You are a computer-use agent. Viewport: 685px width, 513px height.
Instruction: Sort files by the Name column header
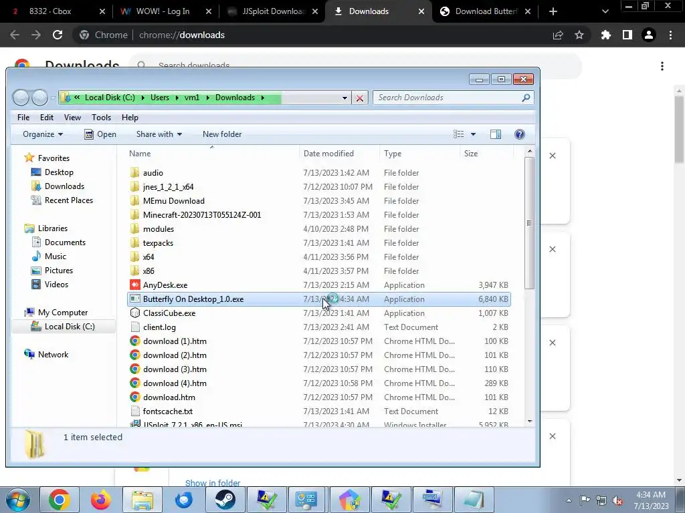(x=212, y=154)
